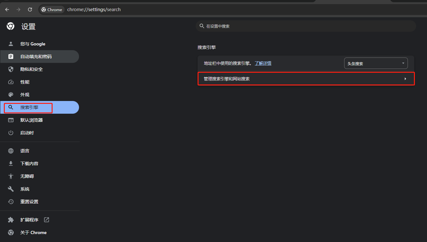The width and height of the screenshot is (427, 242).
Task: Click the puzzle icon for 扩展程序
Action: (x=11, y=220)
